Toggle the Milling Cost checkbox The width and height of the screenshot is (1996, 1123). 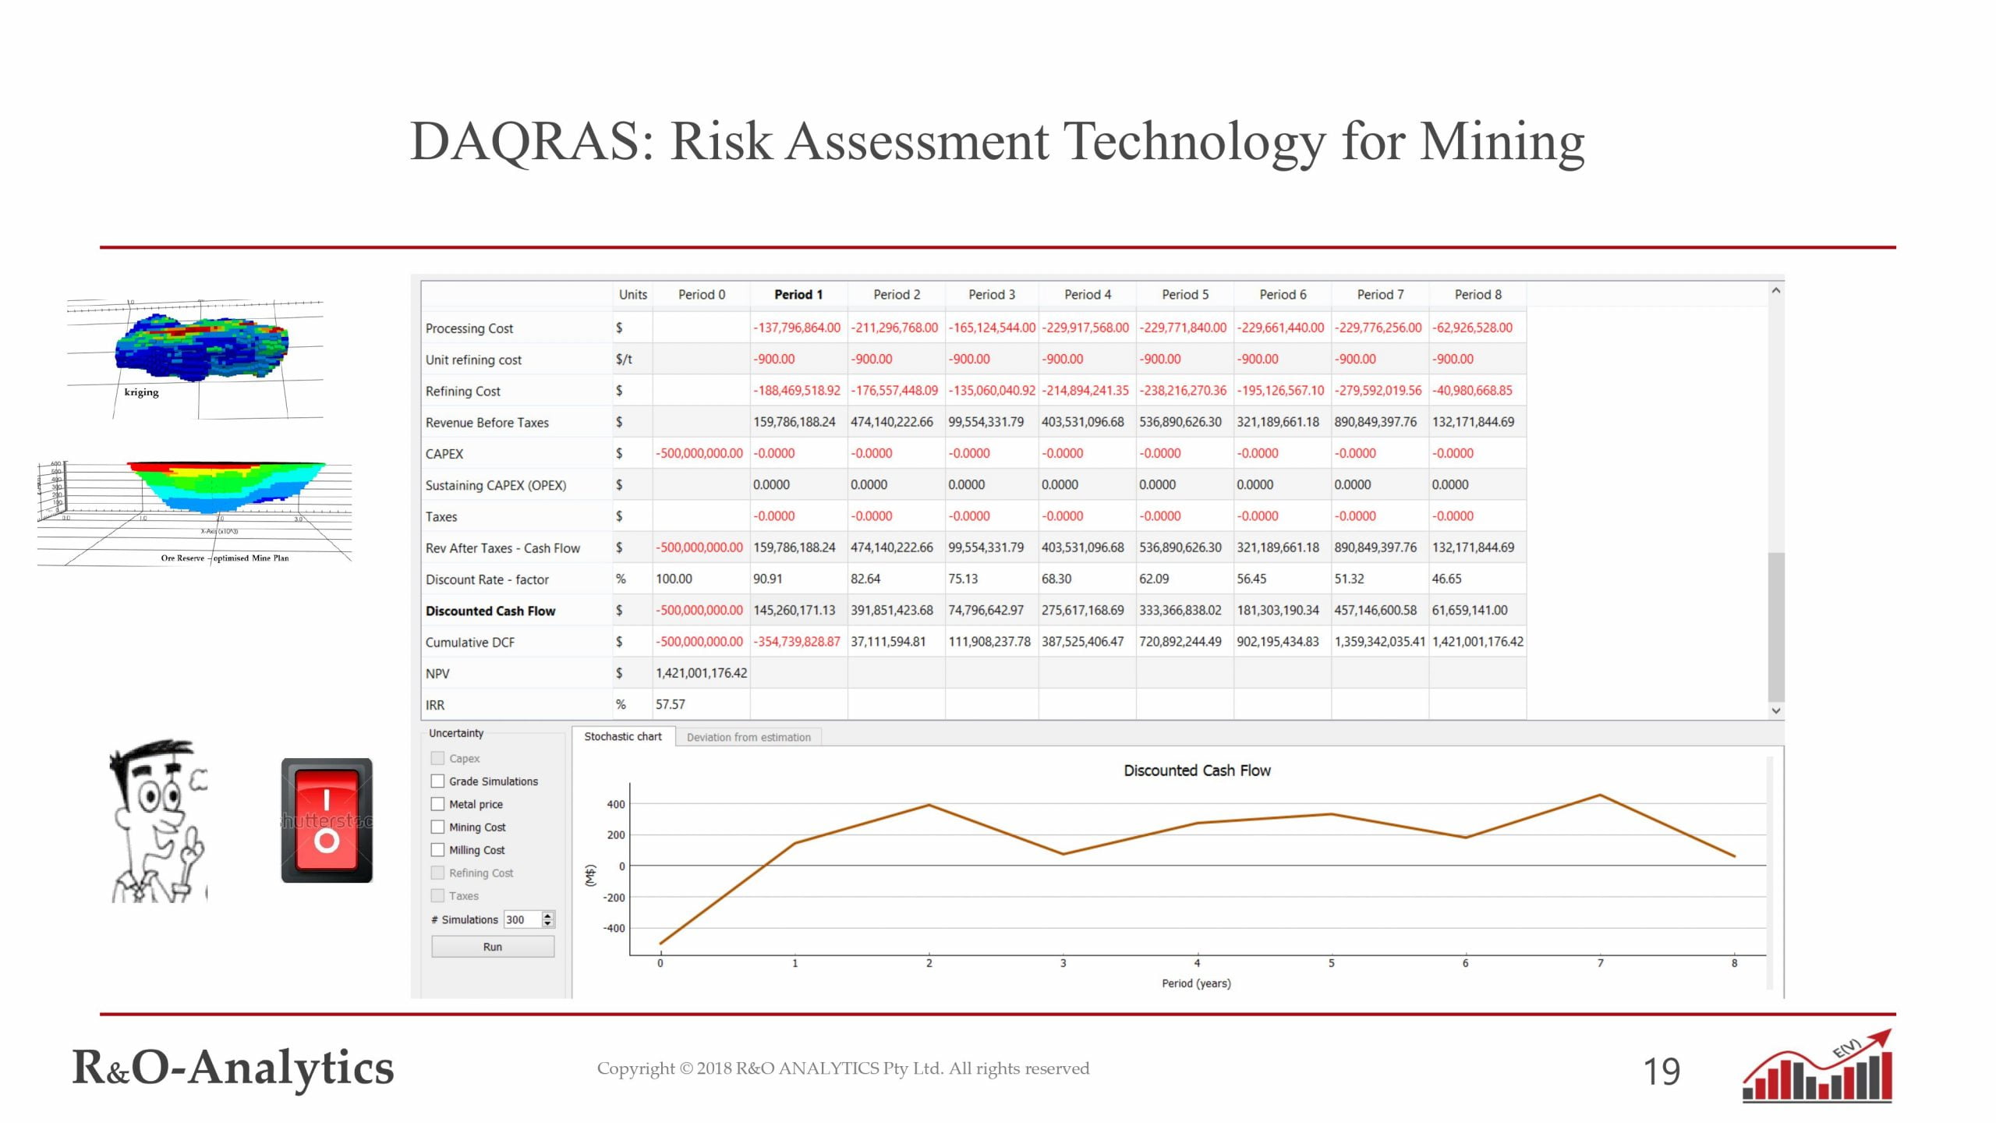point(437,850)
